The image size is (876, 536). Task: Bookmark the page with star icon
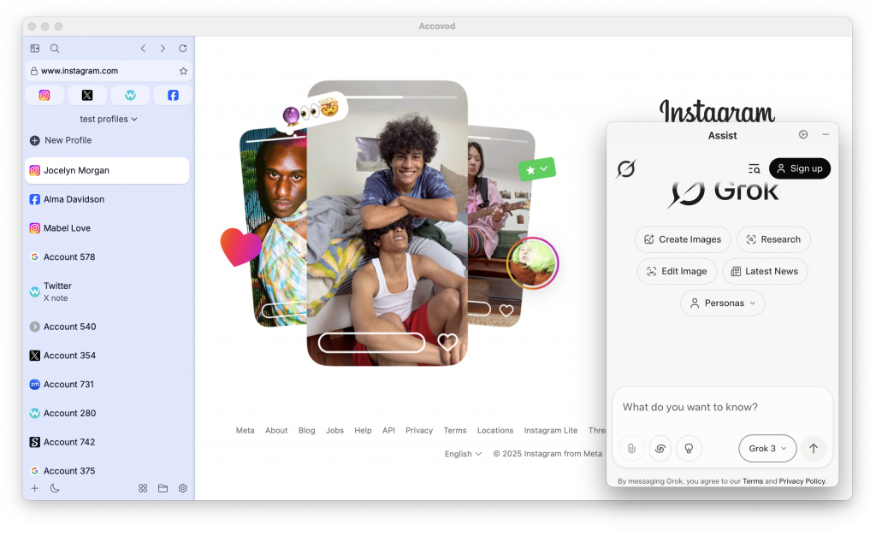(183, 71)
